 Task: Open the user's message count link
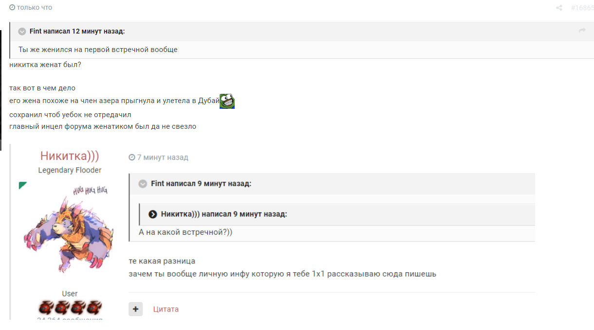tap(70, 320)
